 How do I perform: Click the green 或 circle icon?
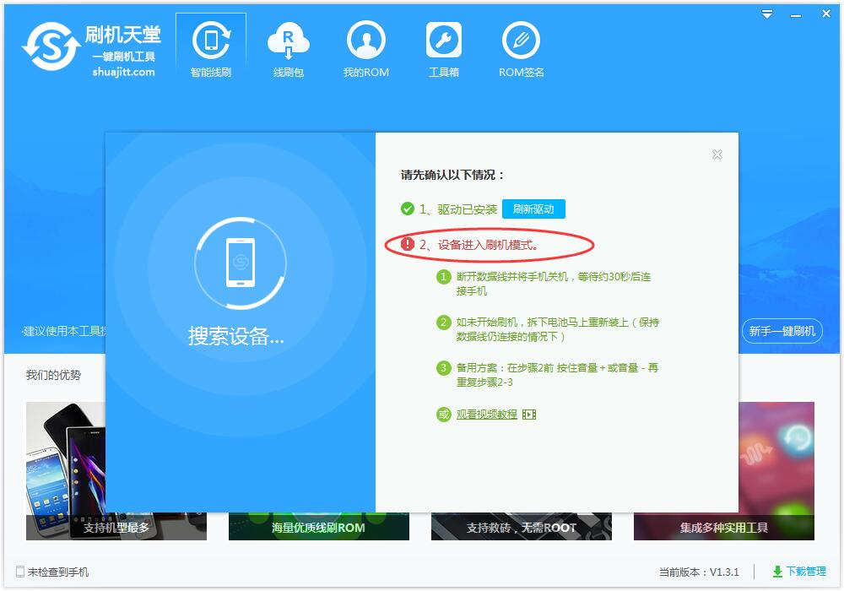[x=444, y=415]
